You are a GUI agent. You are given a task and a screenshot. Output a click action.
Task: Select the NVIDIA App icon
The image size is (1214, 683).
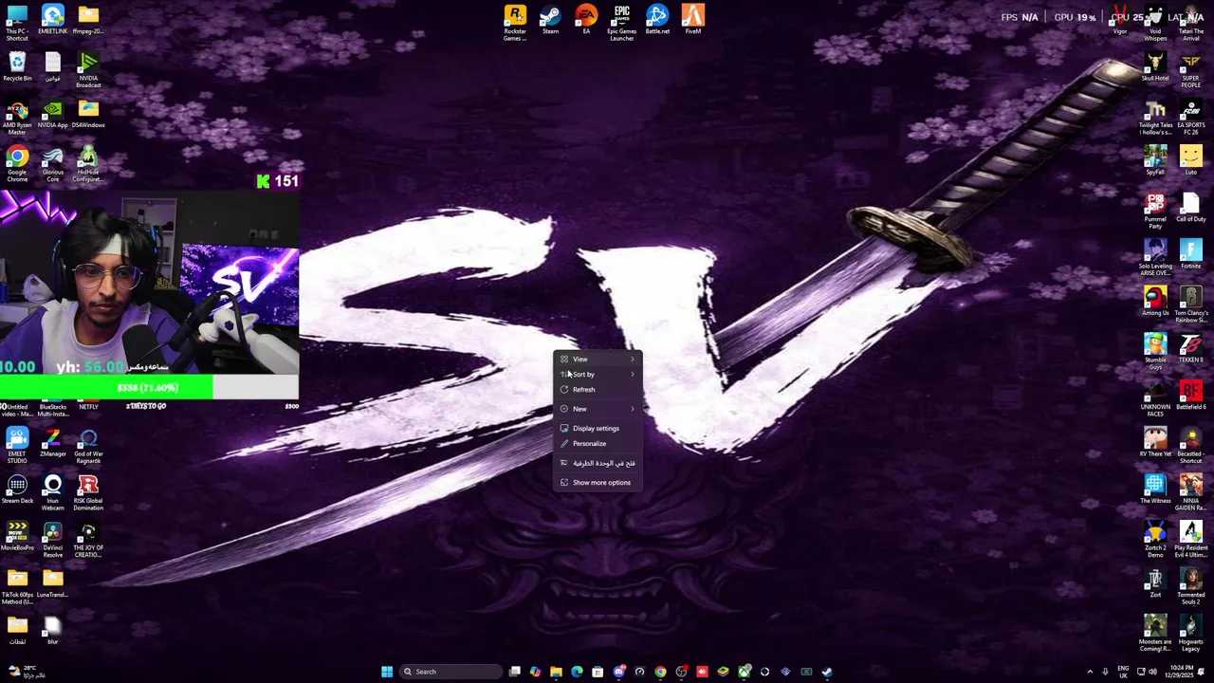(x=53, y=114)
